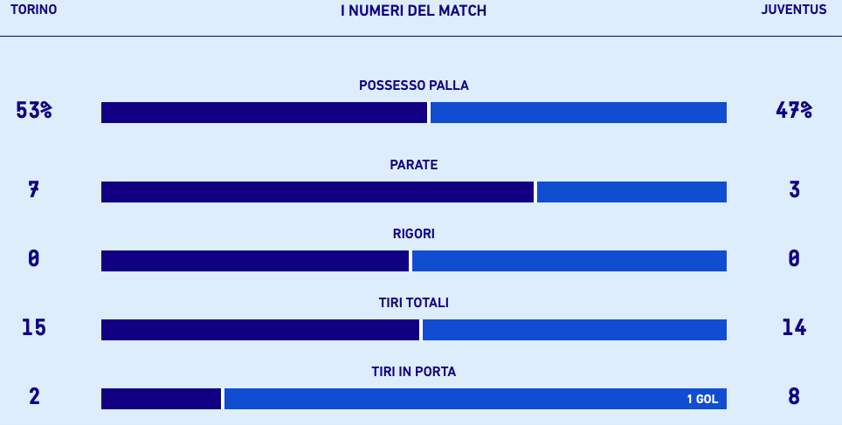Click Torino's dark possession bar segment

pos(264,113)
